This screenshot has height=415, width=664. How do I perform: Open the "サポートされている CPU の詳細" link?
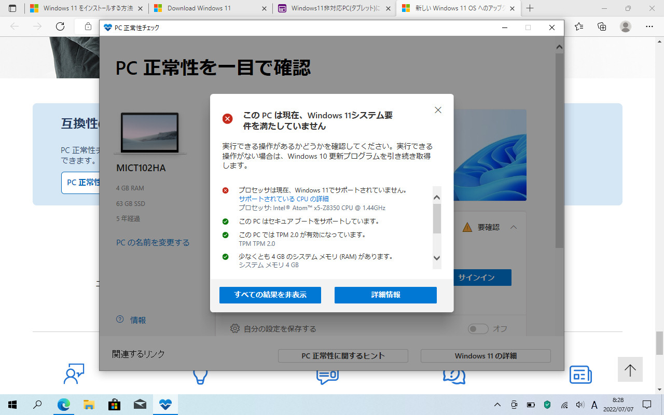pos(284,199)
